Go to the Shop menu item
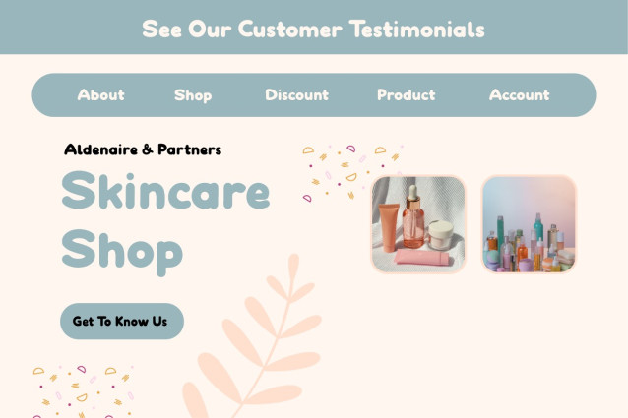 click(193, 95)
